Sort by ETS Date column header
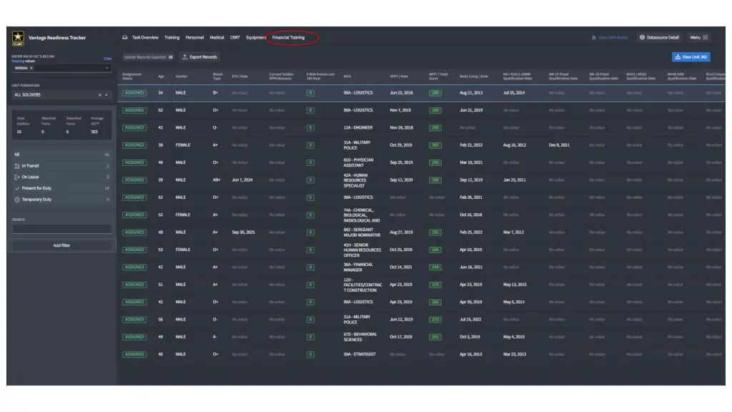This screenshot has width=732, height=412. (240, 76)
